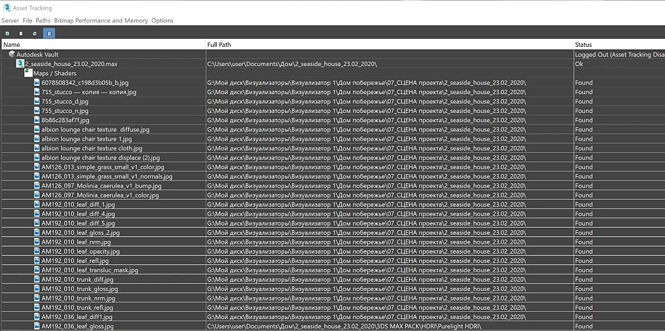The image size is (665, 331).
Task: Click bitmap icon of AM192_010_leaf_diff_5.jpg
Action: coord(37,222)
